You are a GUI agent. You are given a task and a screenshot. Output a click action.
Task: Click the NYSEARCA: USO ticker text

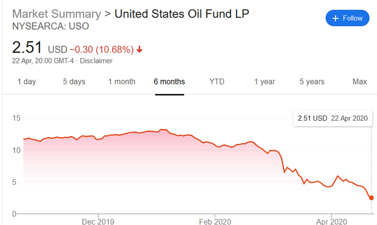50,26
